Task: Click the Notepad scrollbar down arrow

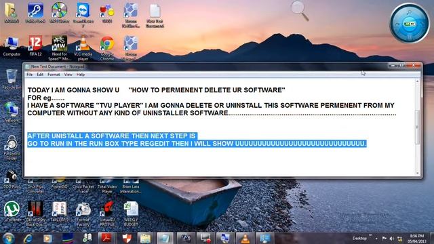Action: click(417, 173)
